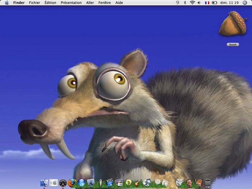This screenshot has height=189, width=252.
Task: Launch iTunes from the dock
Action: tap(147, 182)
